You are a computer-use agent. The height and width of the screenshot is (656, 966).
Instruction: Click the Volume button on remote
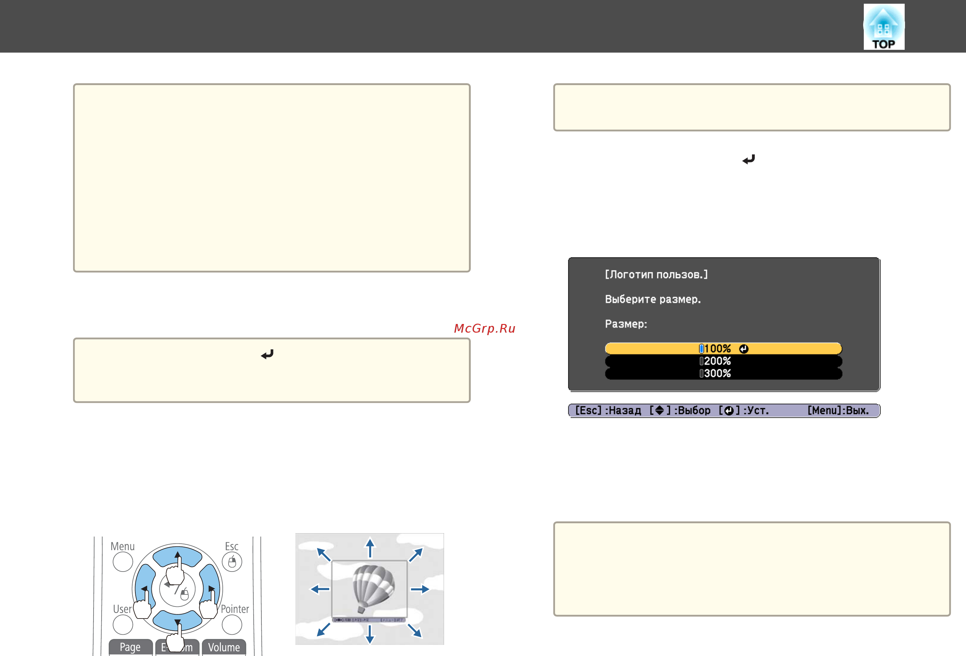coord(224,647)
